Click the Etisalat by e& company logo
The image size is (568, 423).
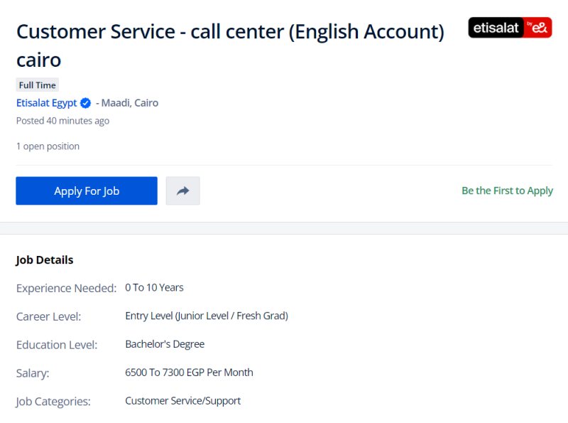pos(510,28)
